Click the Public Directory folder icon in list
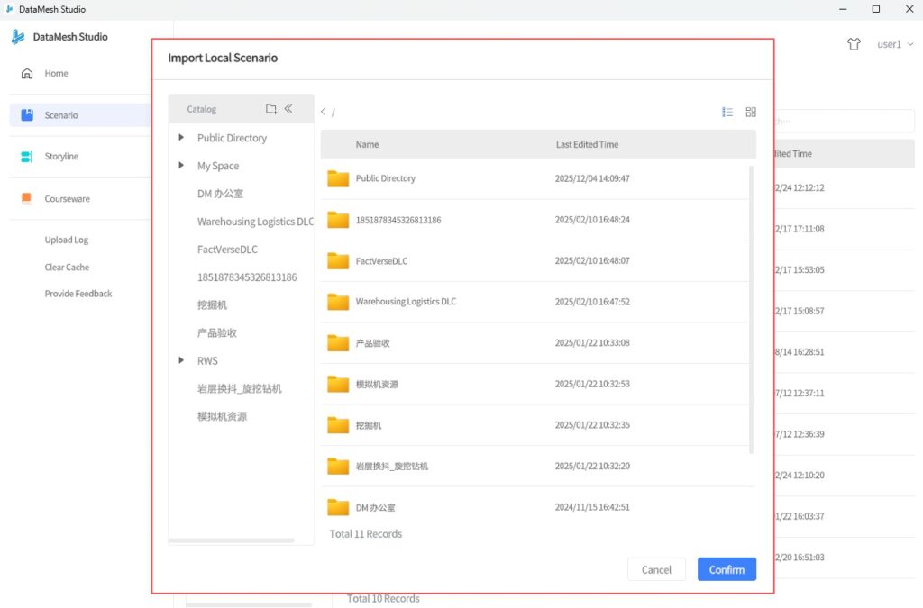This screenshot has width=923, height=608. (338, 178)
